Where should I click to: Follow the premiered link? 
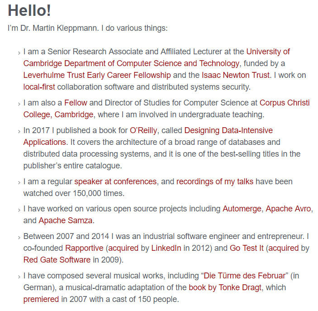point(41,299)
